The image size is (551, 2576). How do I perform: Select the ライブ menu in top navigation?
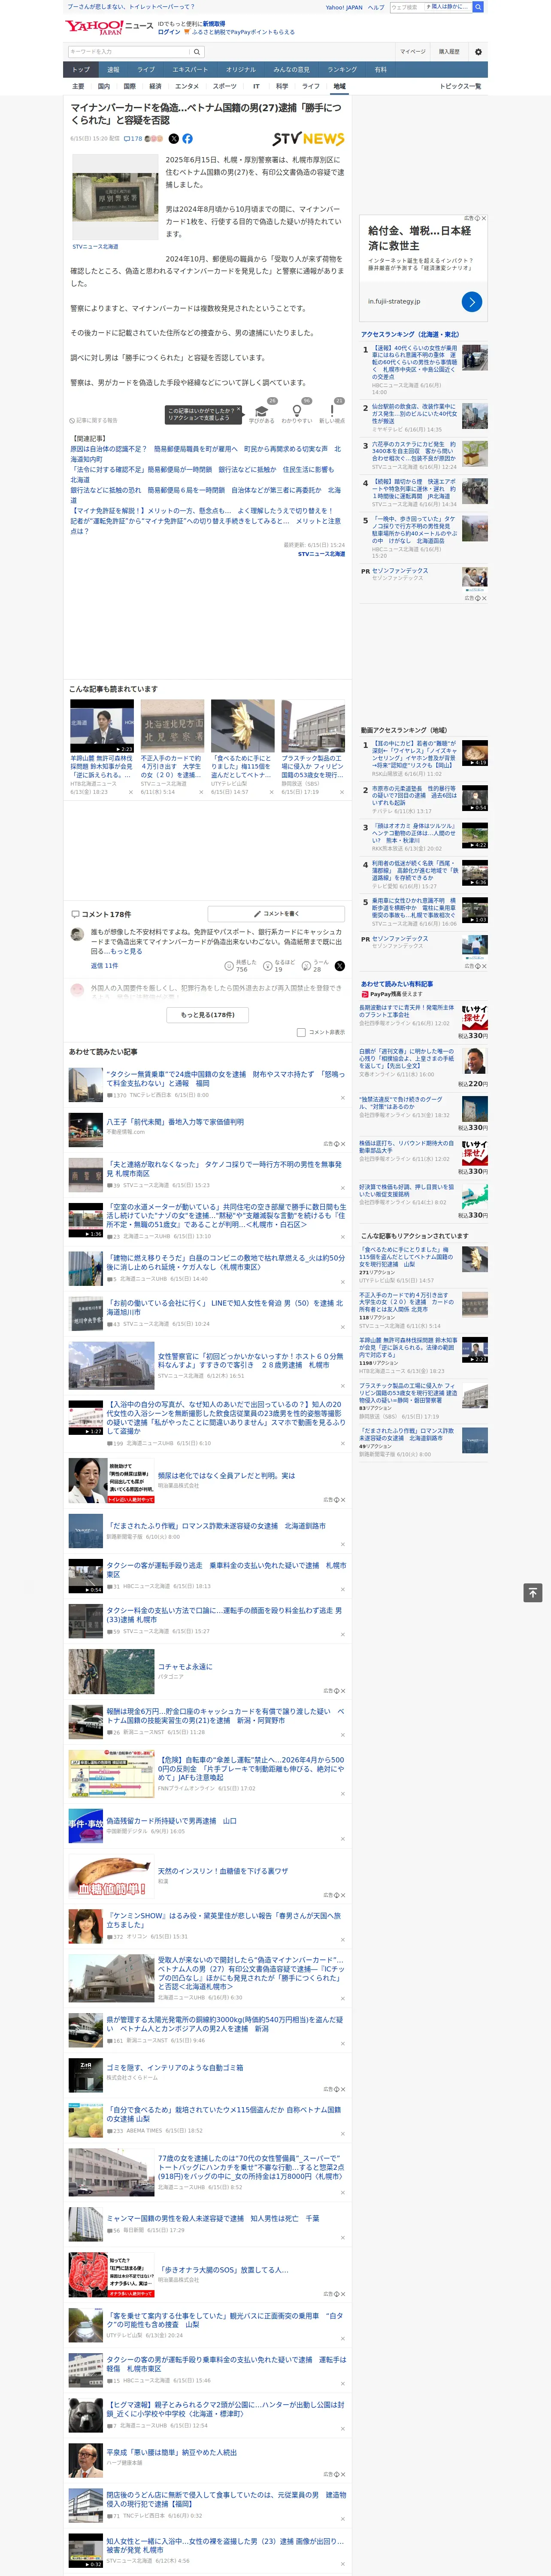point(146,69)
